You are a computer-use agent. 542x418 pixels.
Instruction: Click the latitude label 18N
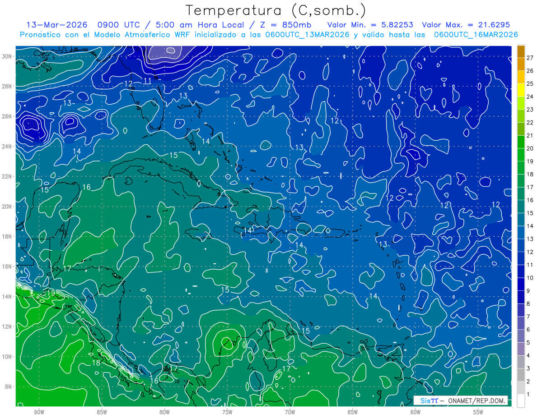7,236
